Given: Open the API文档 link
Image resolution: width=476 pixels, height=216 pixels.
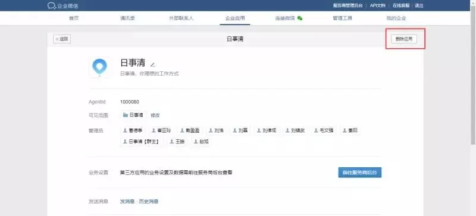Looking at the screenshot, I should [x=378, y=5].
